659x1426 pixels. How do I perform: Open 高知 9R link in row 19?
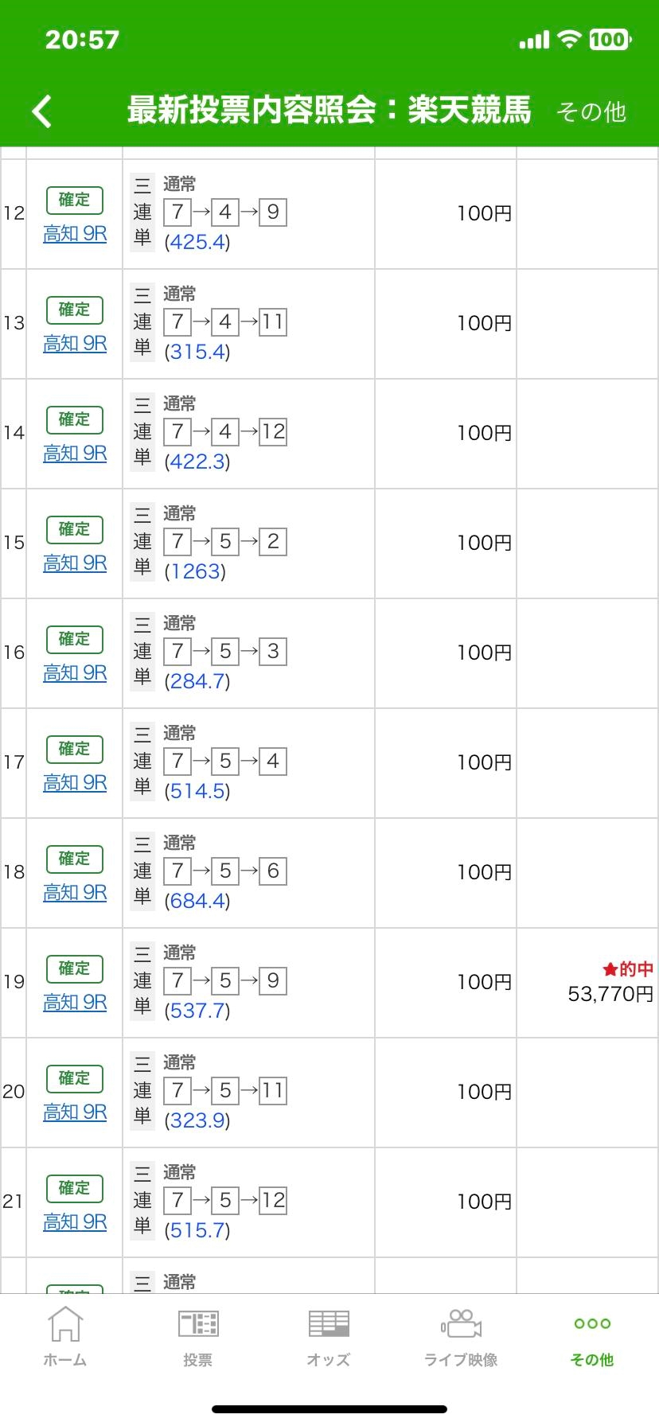tap(75, 1003)
